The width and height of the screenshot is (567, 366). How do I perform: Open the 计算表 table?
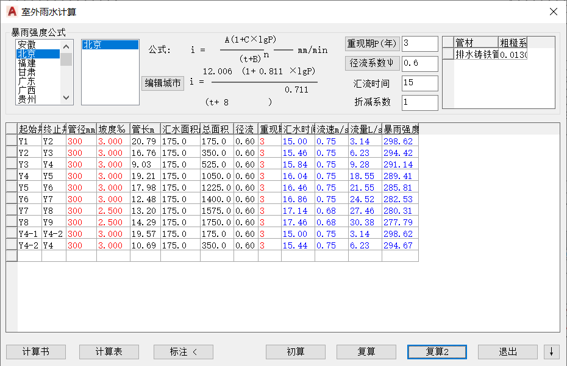point(109,351)
